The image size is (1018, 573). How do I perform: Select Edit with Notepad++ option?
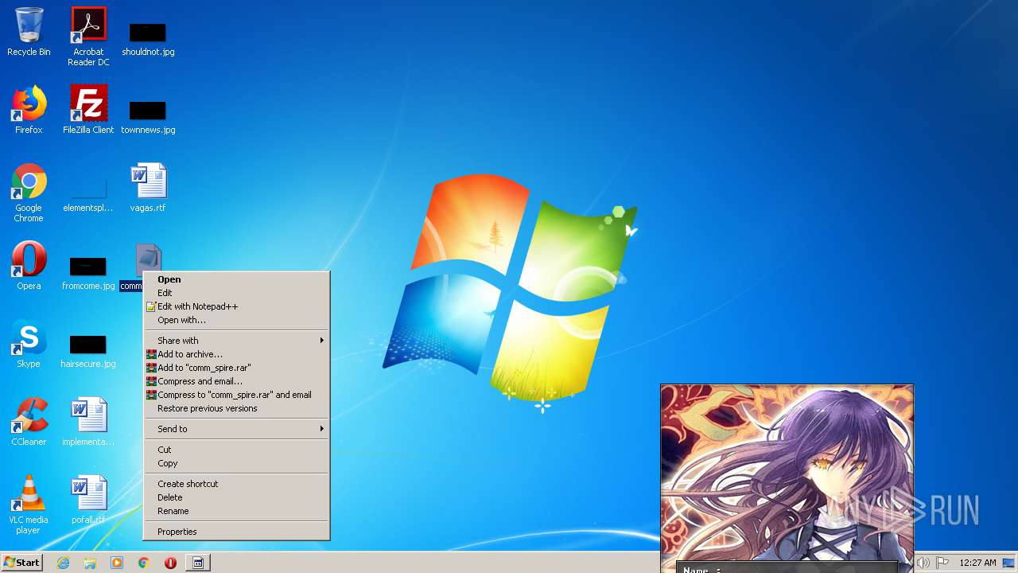(236, 306)
